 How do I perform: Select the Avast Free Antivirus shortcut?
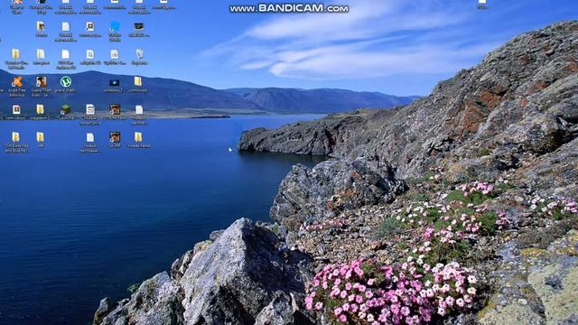(16, 82)
